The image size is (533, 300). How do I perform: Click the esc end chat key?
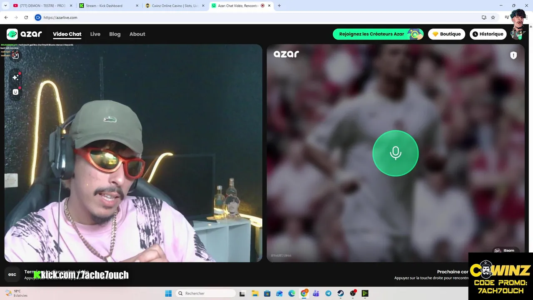12,275
